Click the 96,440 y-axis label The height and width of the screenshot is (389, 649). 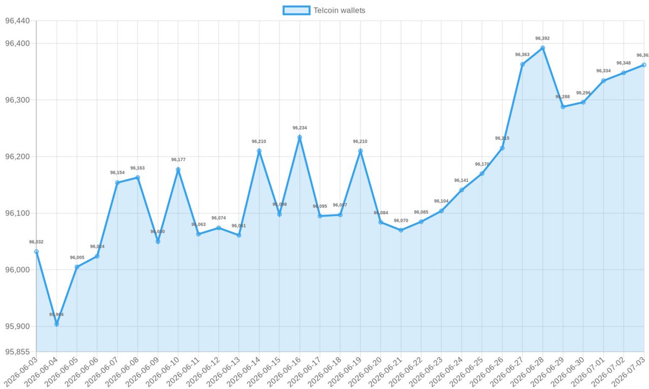tap(17, 21)
